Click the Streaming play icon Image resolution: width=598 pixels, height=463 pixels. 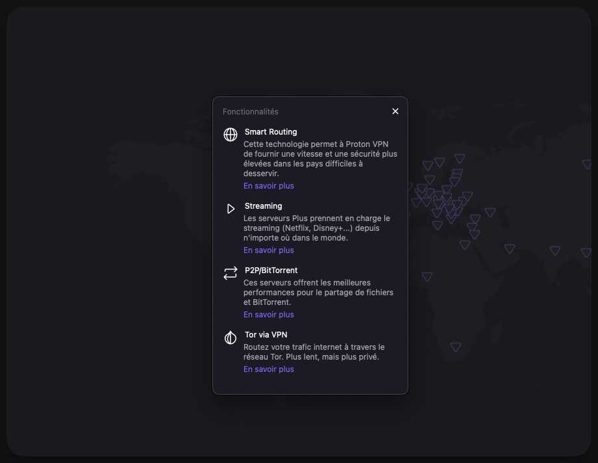coord(230,209)
